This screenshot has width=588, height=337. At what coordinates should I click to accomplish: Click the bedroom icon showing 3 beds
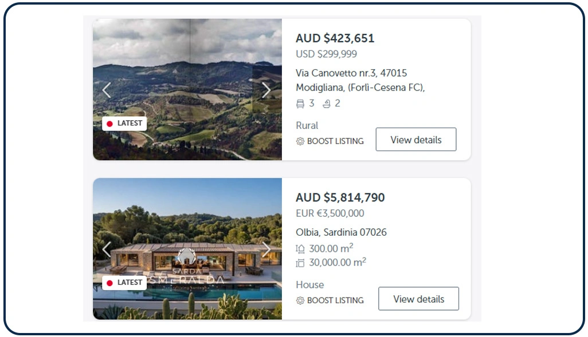pos(300,104)
